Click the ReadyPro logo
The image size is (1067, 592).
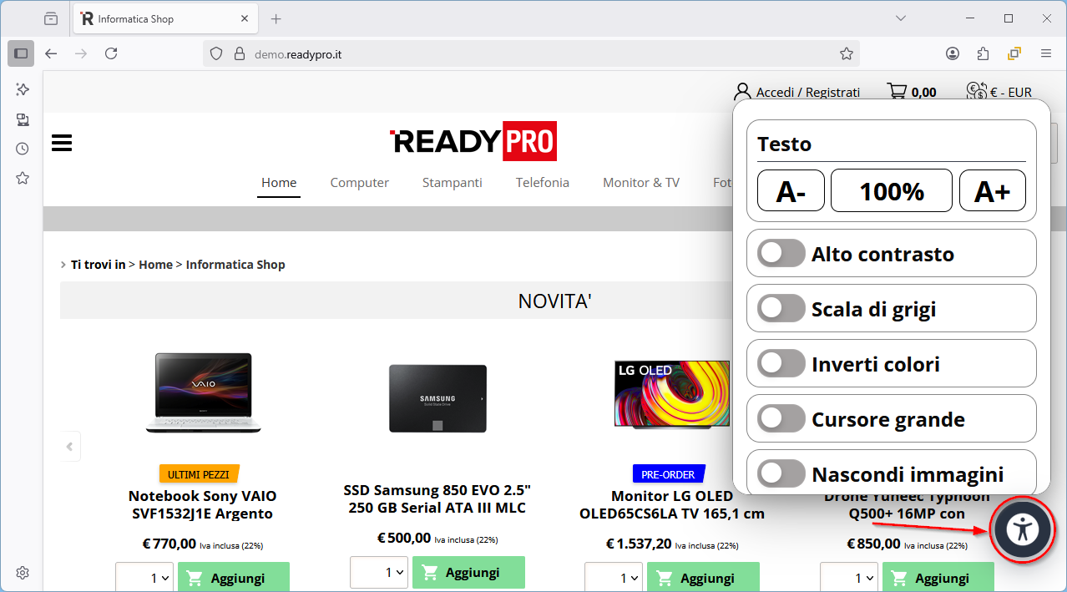[473, 141]
